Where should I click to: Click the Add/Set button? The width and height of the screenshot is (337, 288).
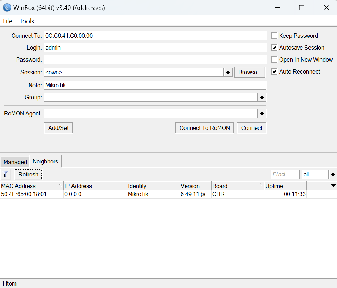[x=58, y=128]
